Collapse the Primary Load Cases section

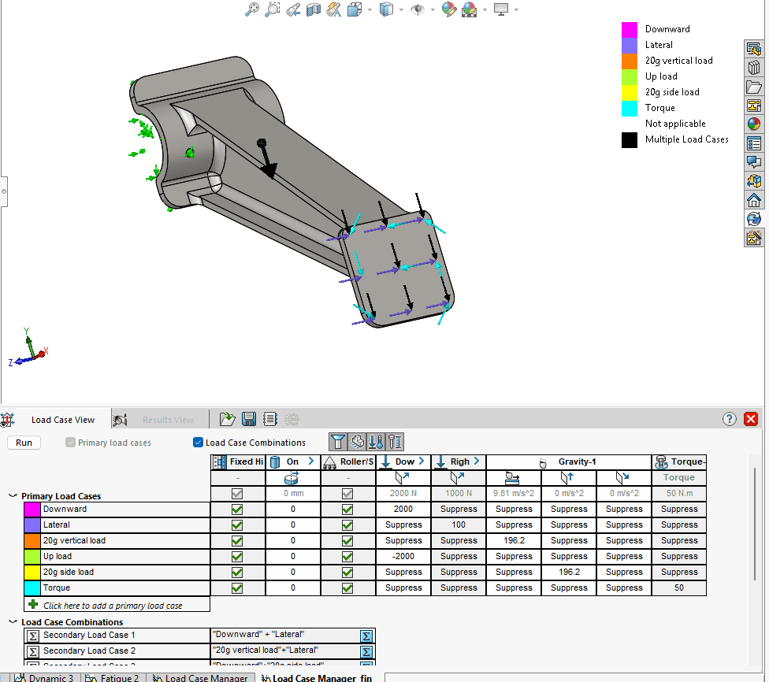[x=13, y=496]
